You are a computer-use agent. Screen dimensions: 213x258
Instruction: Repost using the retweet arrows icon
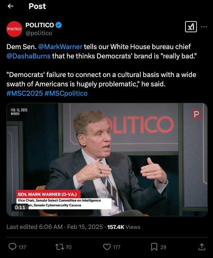[x=59, y=247]
